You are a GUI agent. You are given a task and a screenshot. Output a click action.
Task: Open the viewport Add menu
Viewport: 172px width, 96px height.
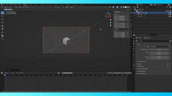[24, 7]
